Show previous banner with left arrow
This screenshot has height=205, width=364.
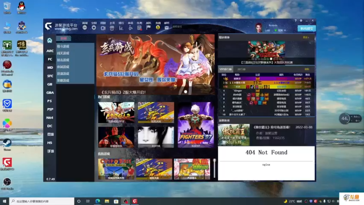[101, 65]
